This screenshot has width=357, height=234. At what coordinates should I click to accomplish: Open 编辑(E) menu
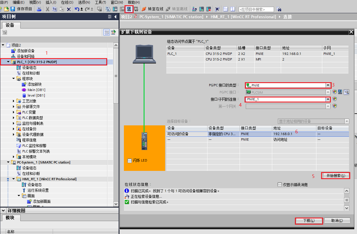coord(18,2)
